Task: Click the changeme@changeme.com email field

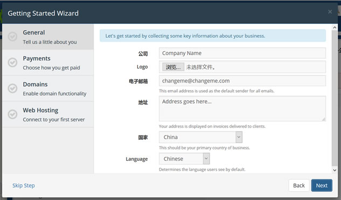Action: 242,81
